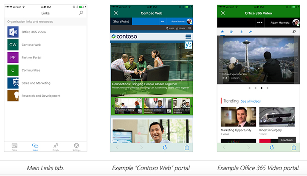The image size is (307, 176).
Task: Click the upload icon in video portal
Action: click(242, 32)
